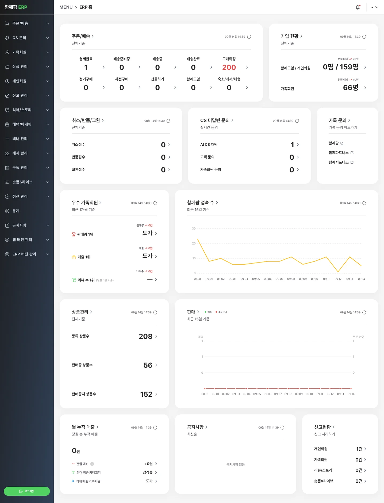Open the 신고현황 title link
The width and height of the screenshot is (384, 503).
pyautogui.click(x=324, y=427)
